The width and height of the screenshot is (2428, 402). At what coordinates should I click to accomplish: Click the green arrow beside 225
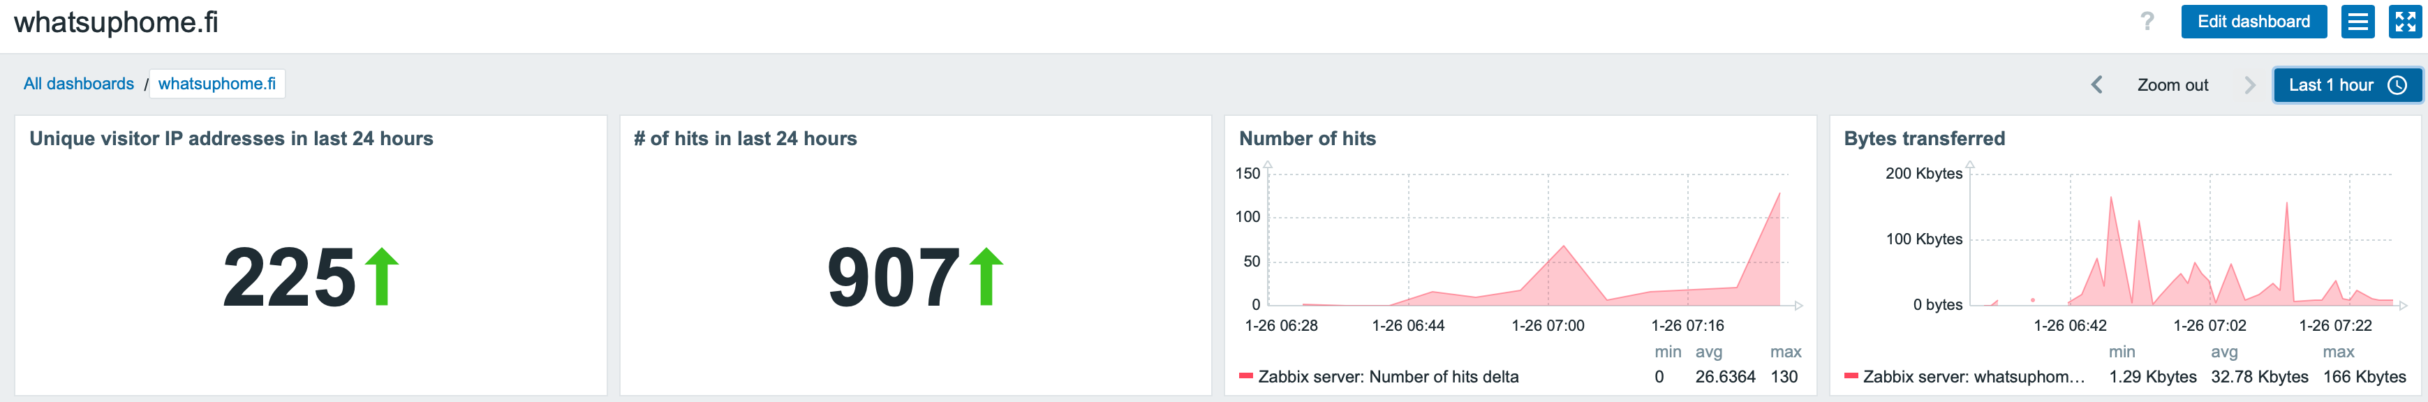[x=382, y=277]
